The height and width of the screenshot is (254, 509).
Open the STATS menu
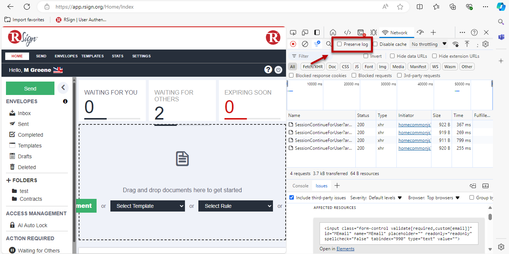[x=117, y=56]
